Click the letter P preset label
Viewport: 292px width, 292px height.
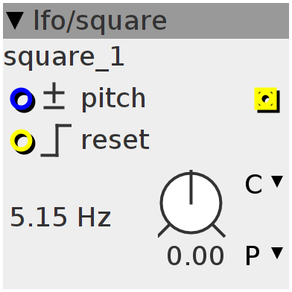253,256
